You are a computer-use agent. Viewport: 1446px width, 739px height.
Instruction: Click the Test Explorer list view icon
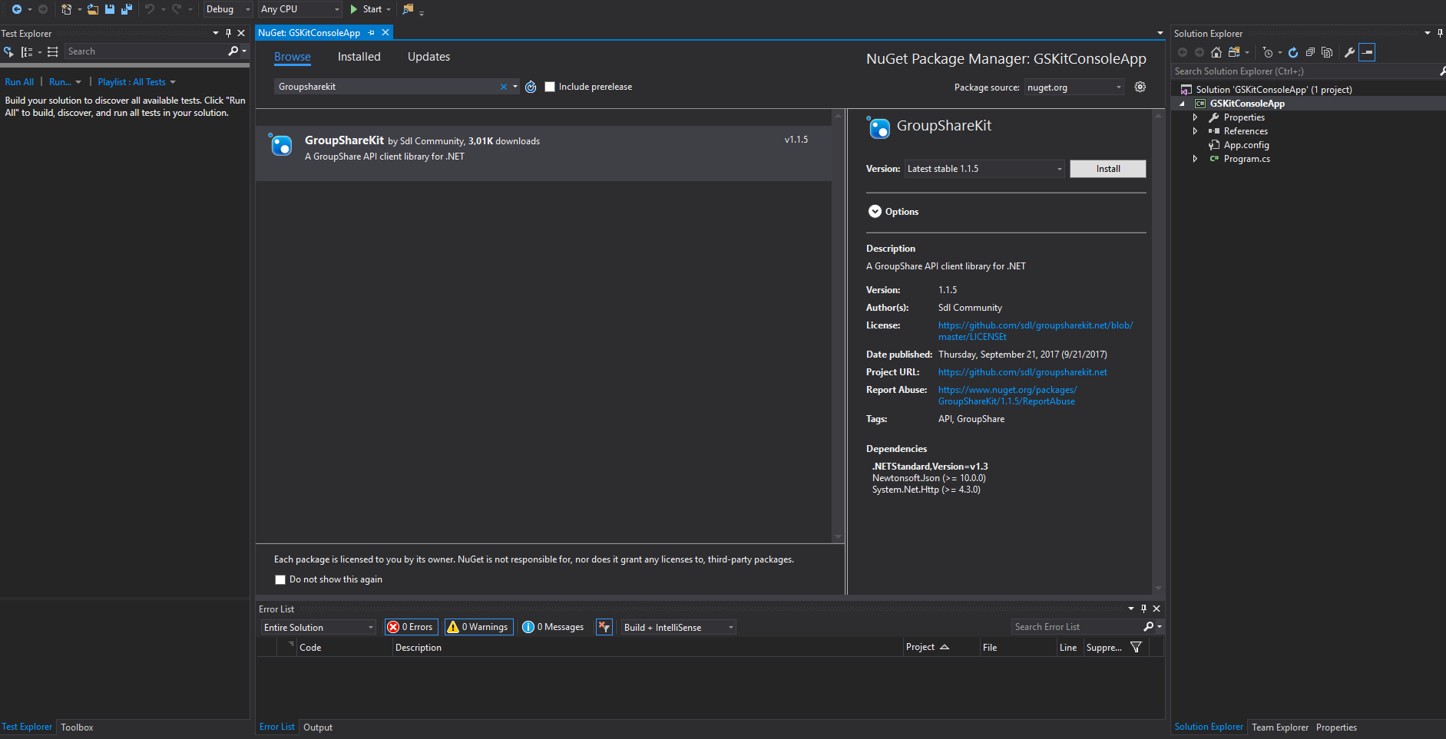pos(52,51)
